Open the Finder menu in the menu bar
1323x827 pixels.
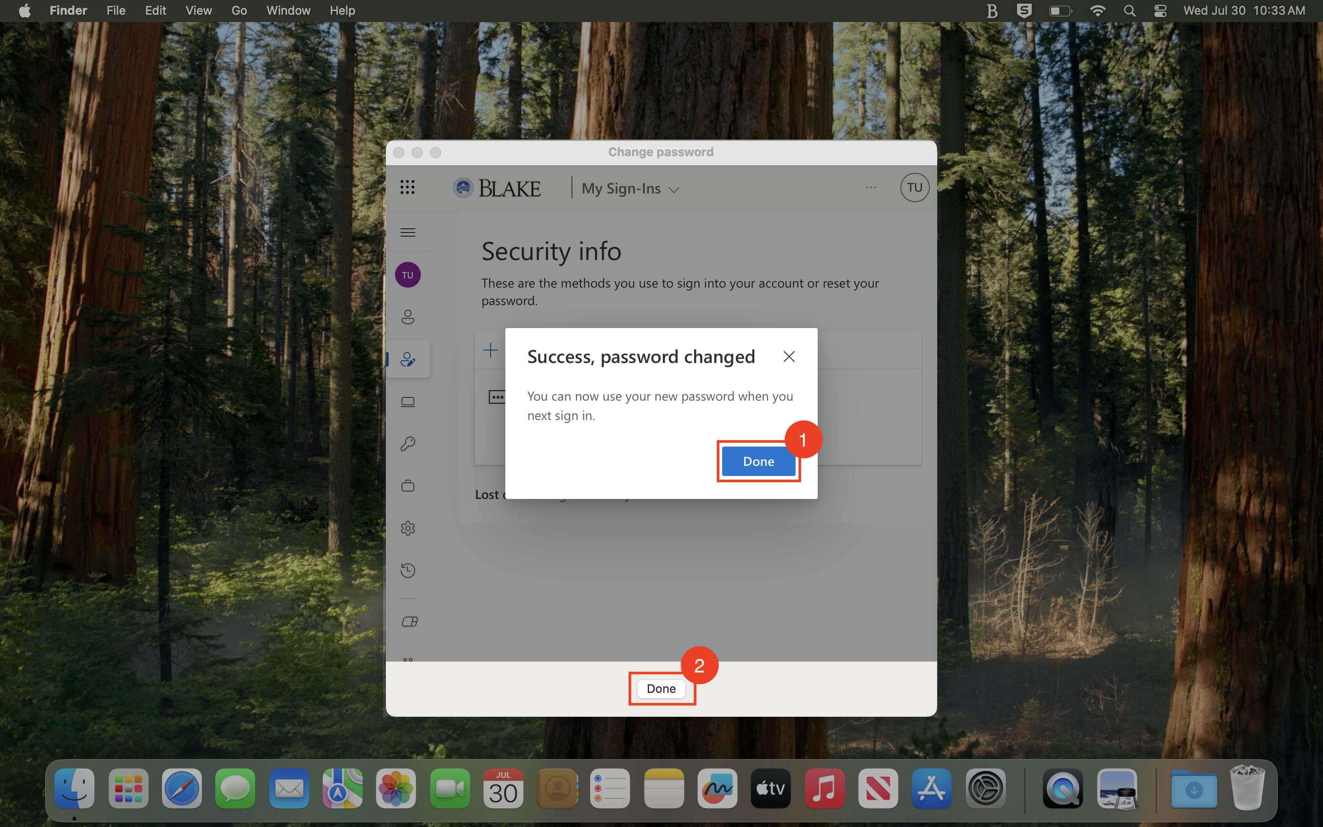tap(68, 11)
